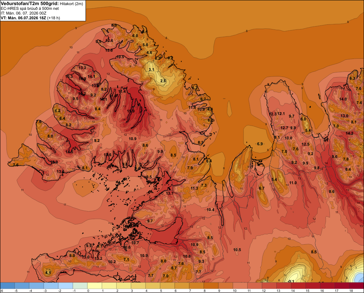Click the 7.6 label at the west tip

tap(16, 165)
